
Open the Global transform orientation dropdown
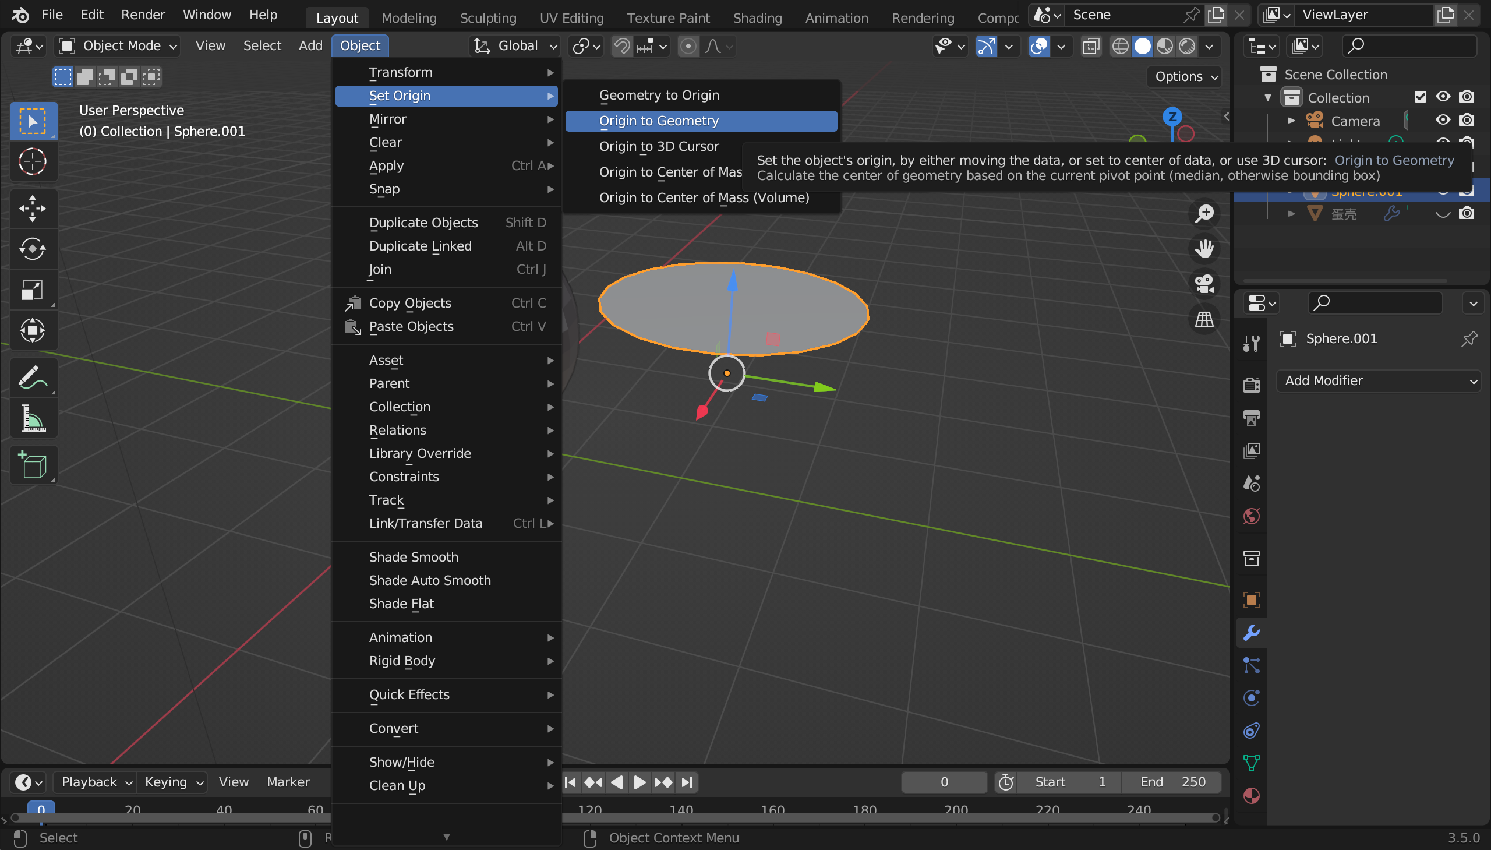point(515,45)
